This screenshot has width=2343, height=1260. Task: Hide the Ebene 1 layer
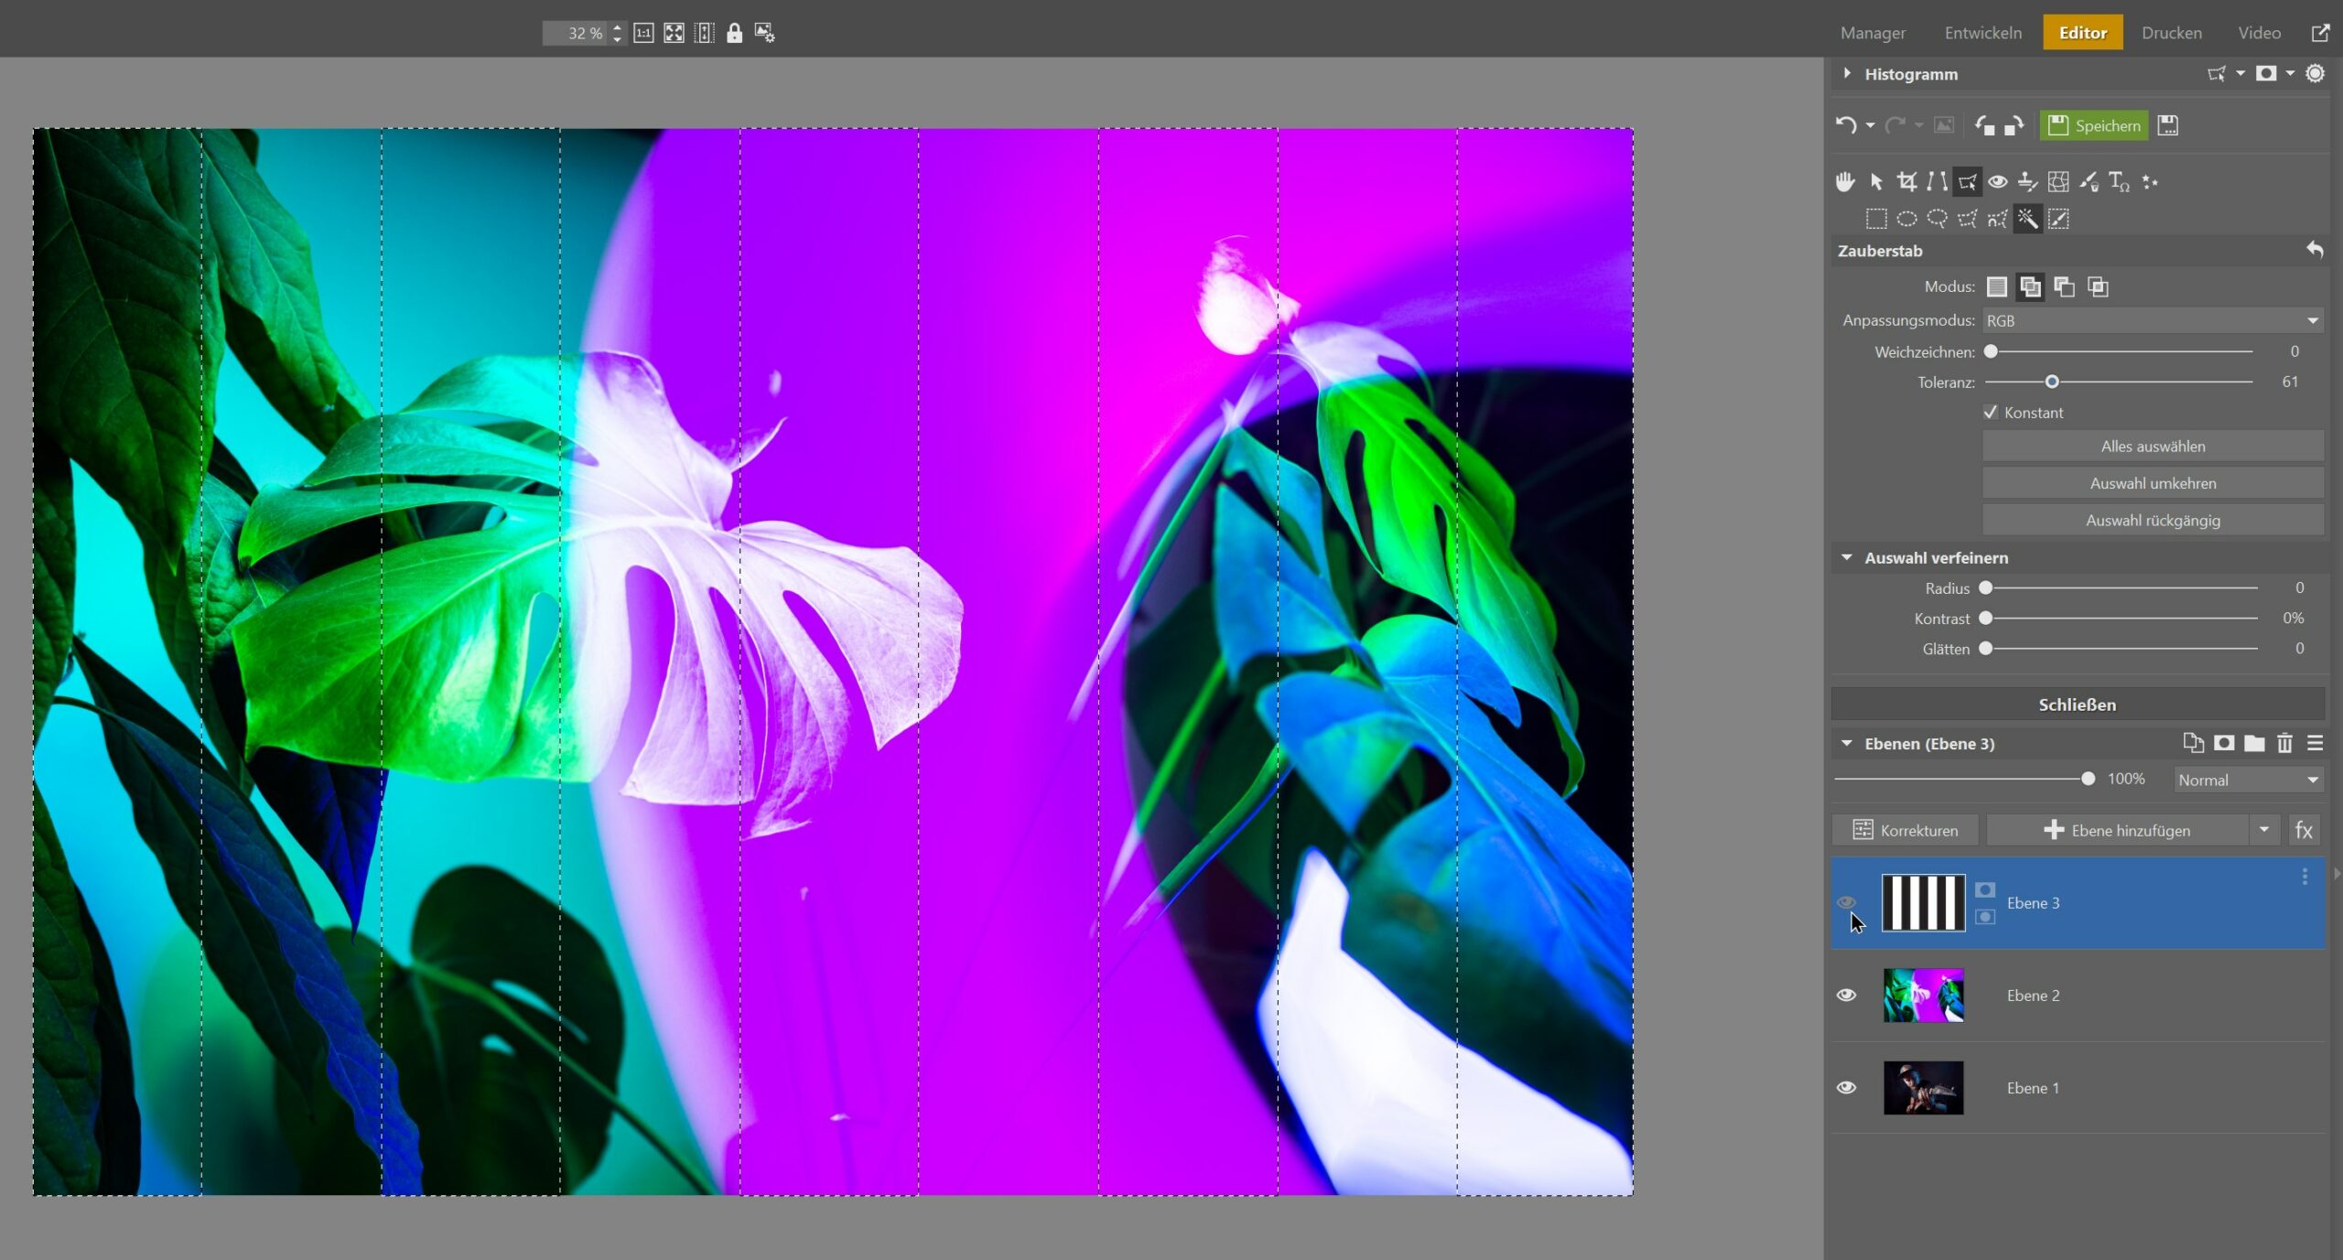(1846, 1087)
